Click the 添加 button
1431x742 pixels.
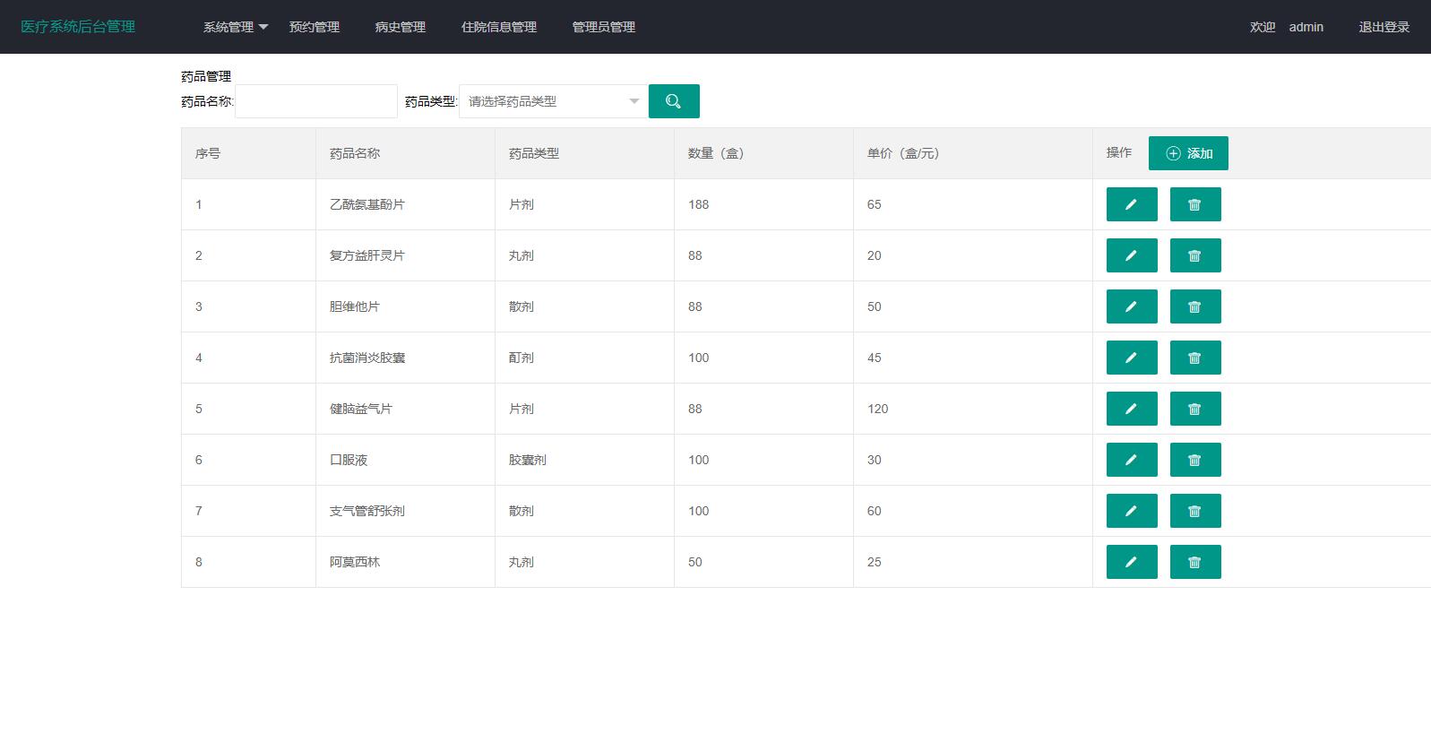coord(1187,153)
